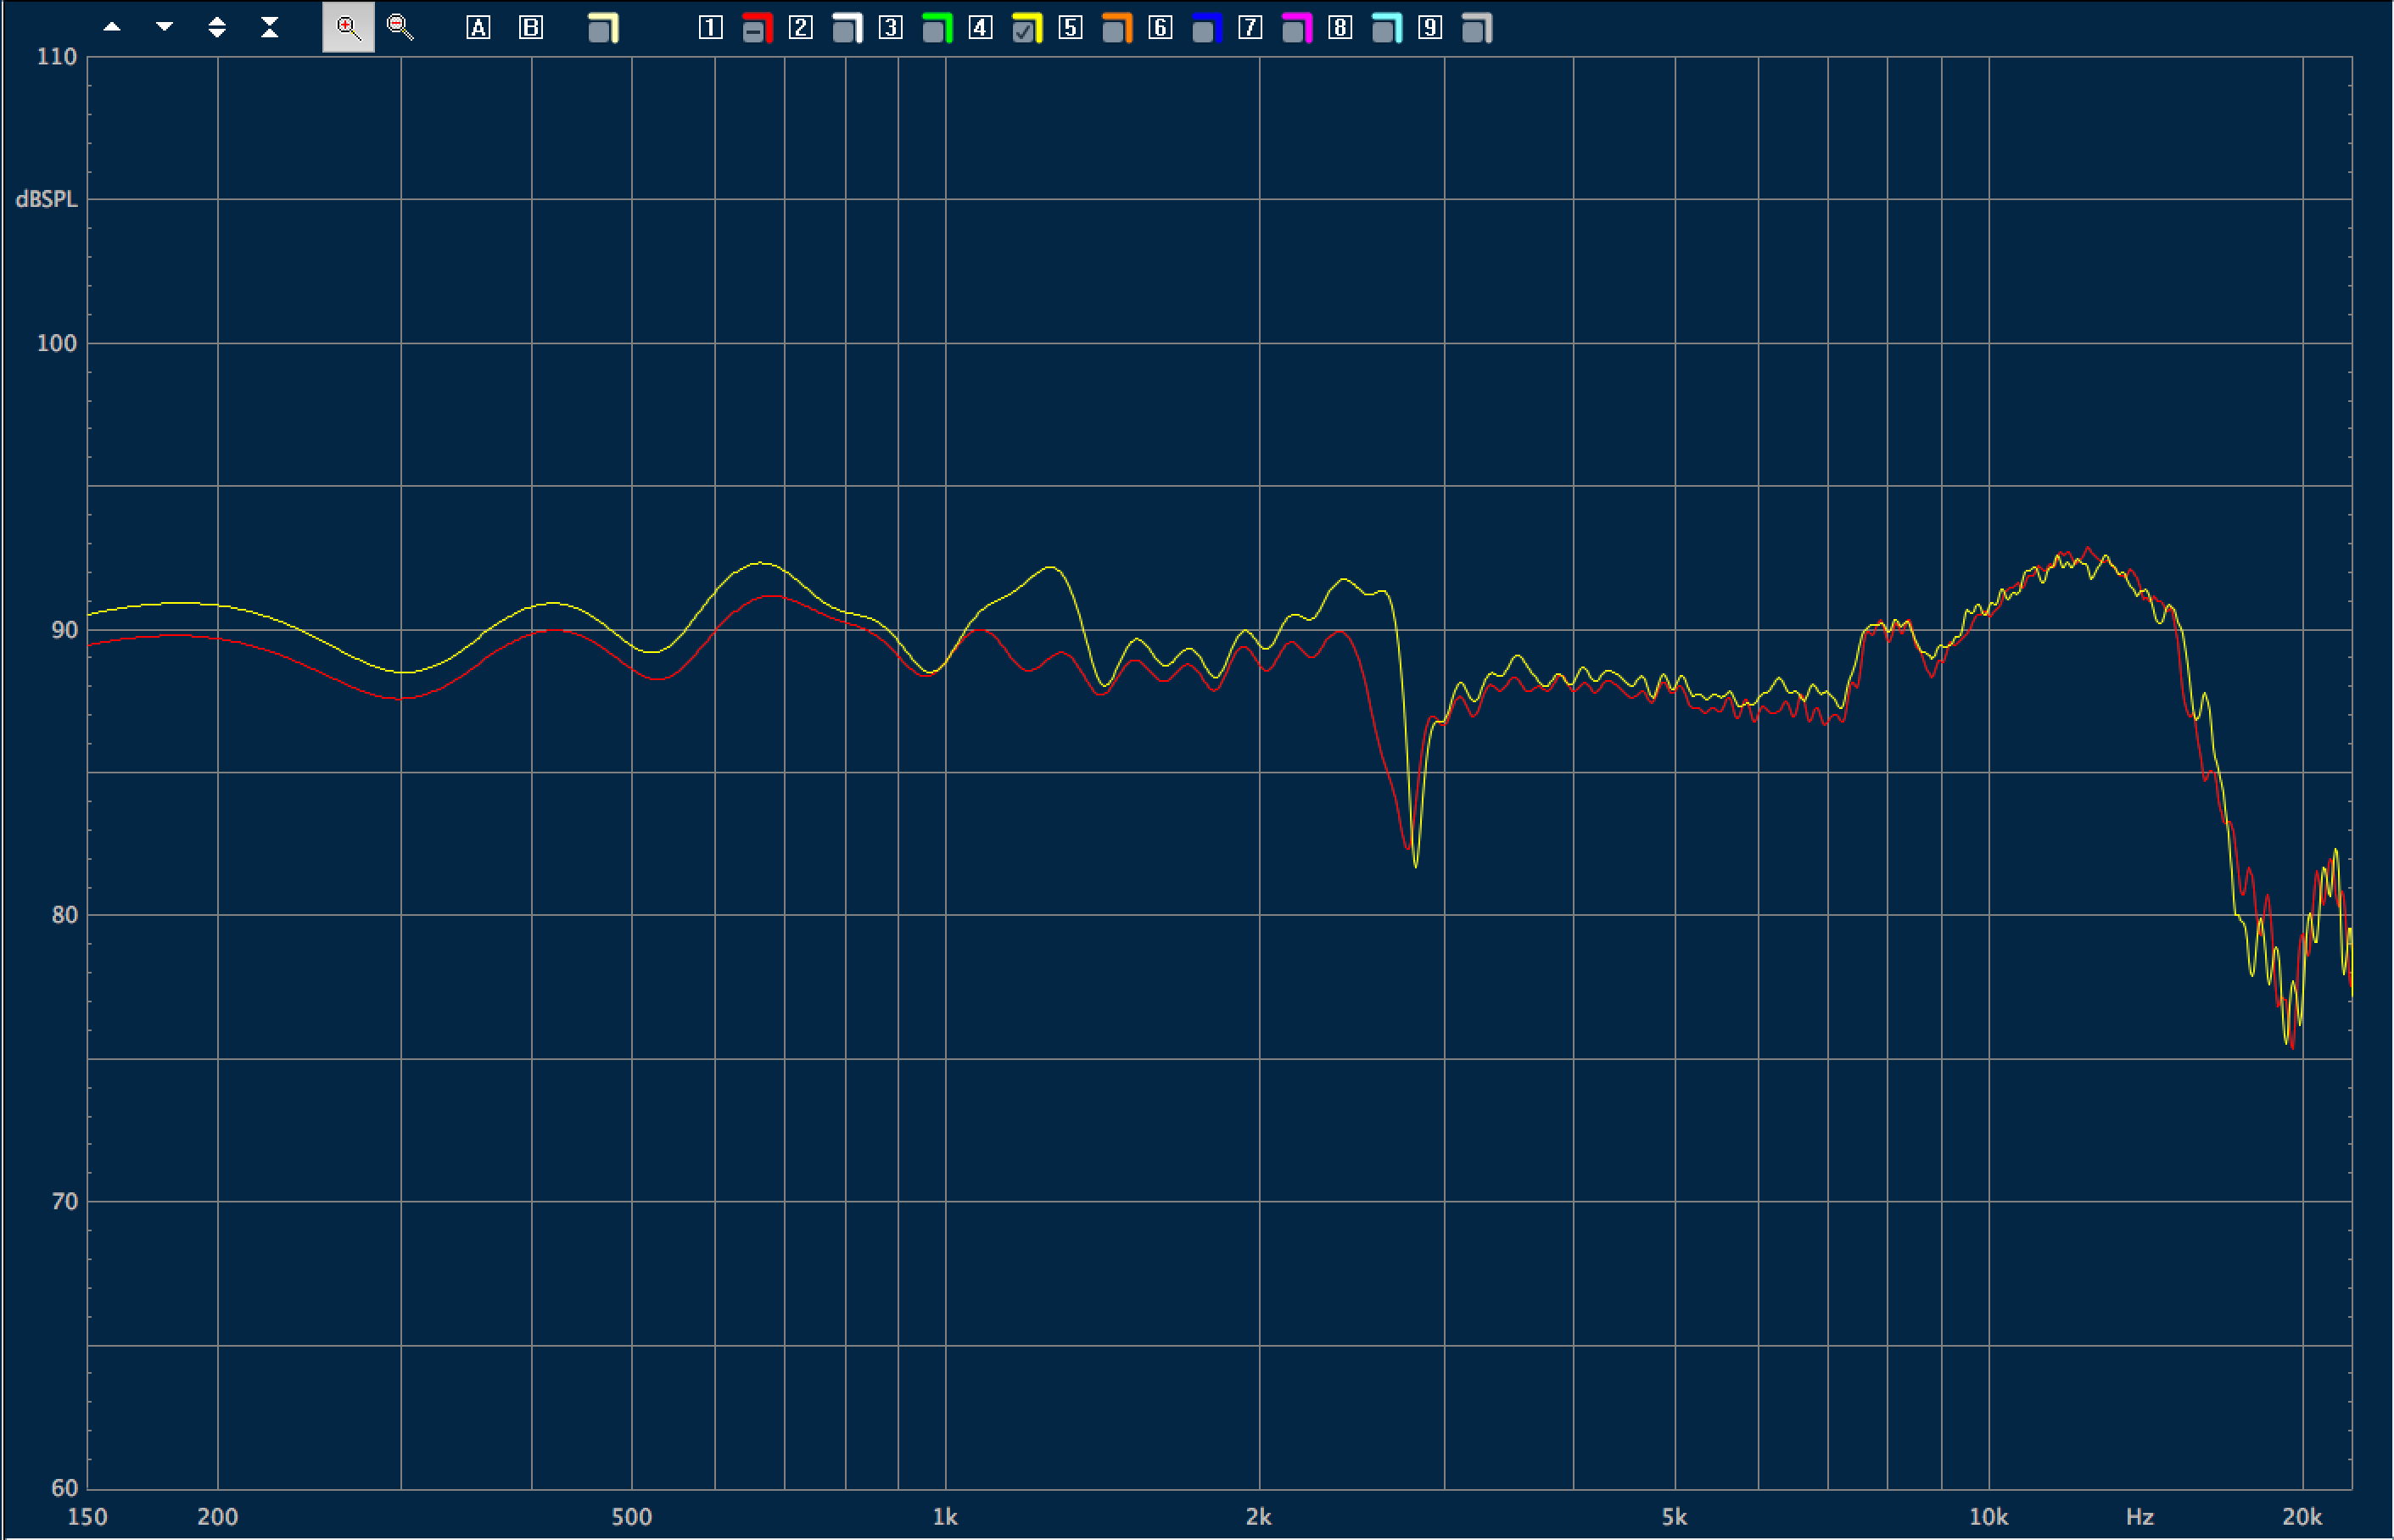Select marker A button
This screenshot has height=1540, width=2394.
click(x=478, y=28)
